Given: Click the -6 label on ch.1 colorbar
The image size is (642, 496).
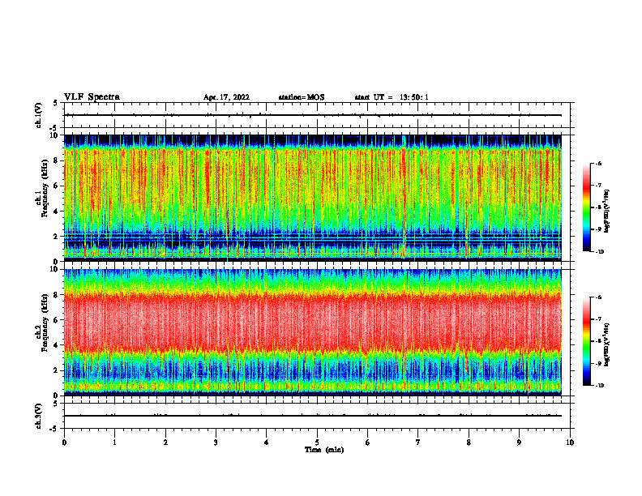Looking at the screenshot, I should click(598, 164).
